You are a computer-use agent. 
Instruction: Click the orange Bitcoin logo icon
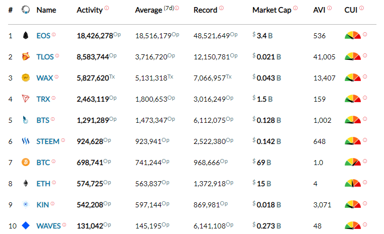pos(26,163)
